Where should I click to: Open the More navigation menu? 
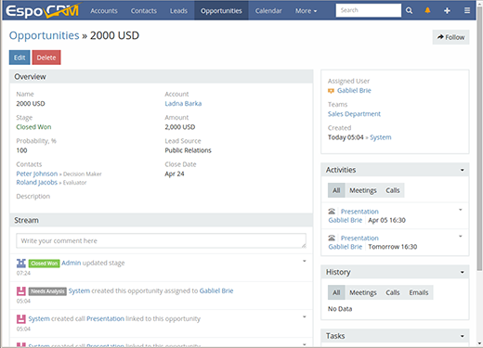pos(306,11)
